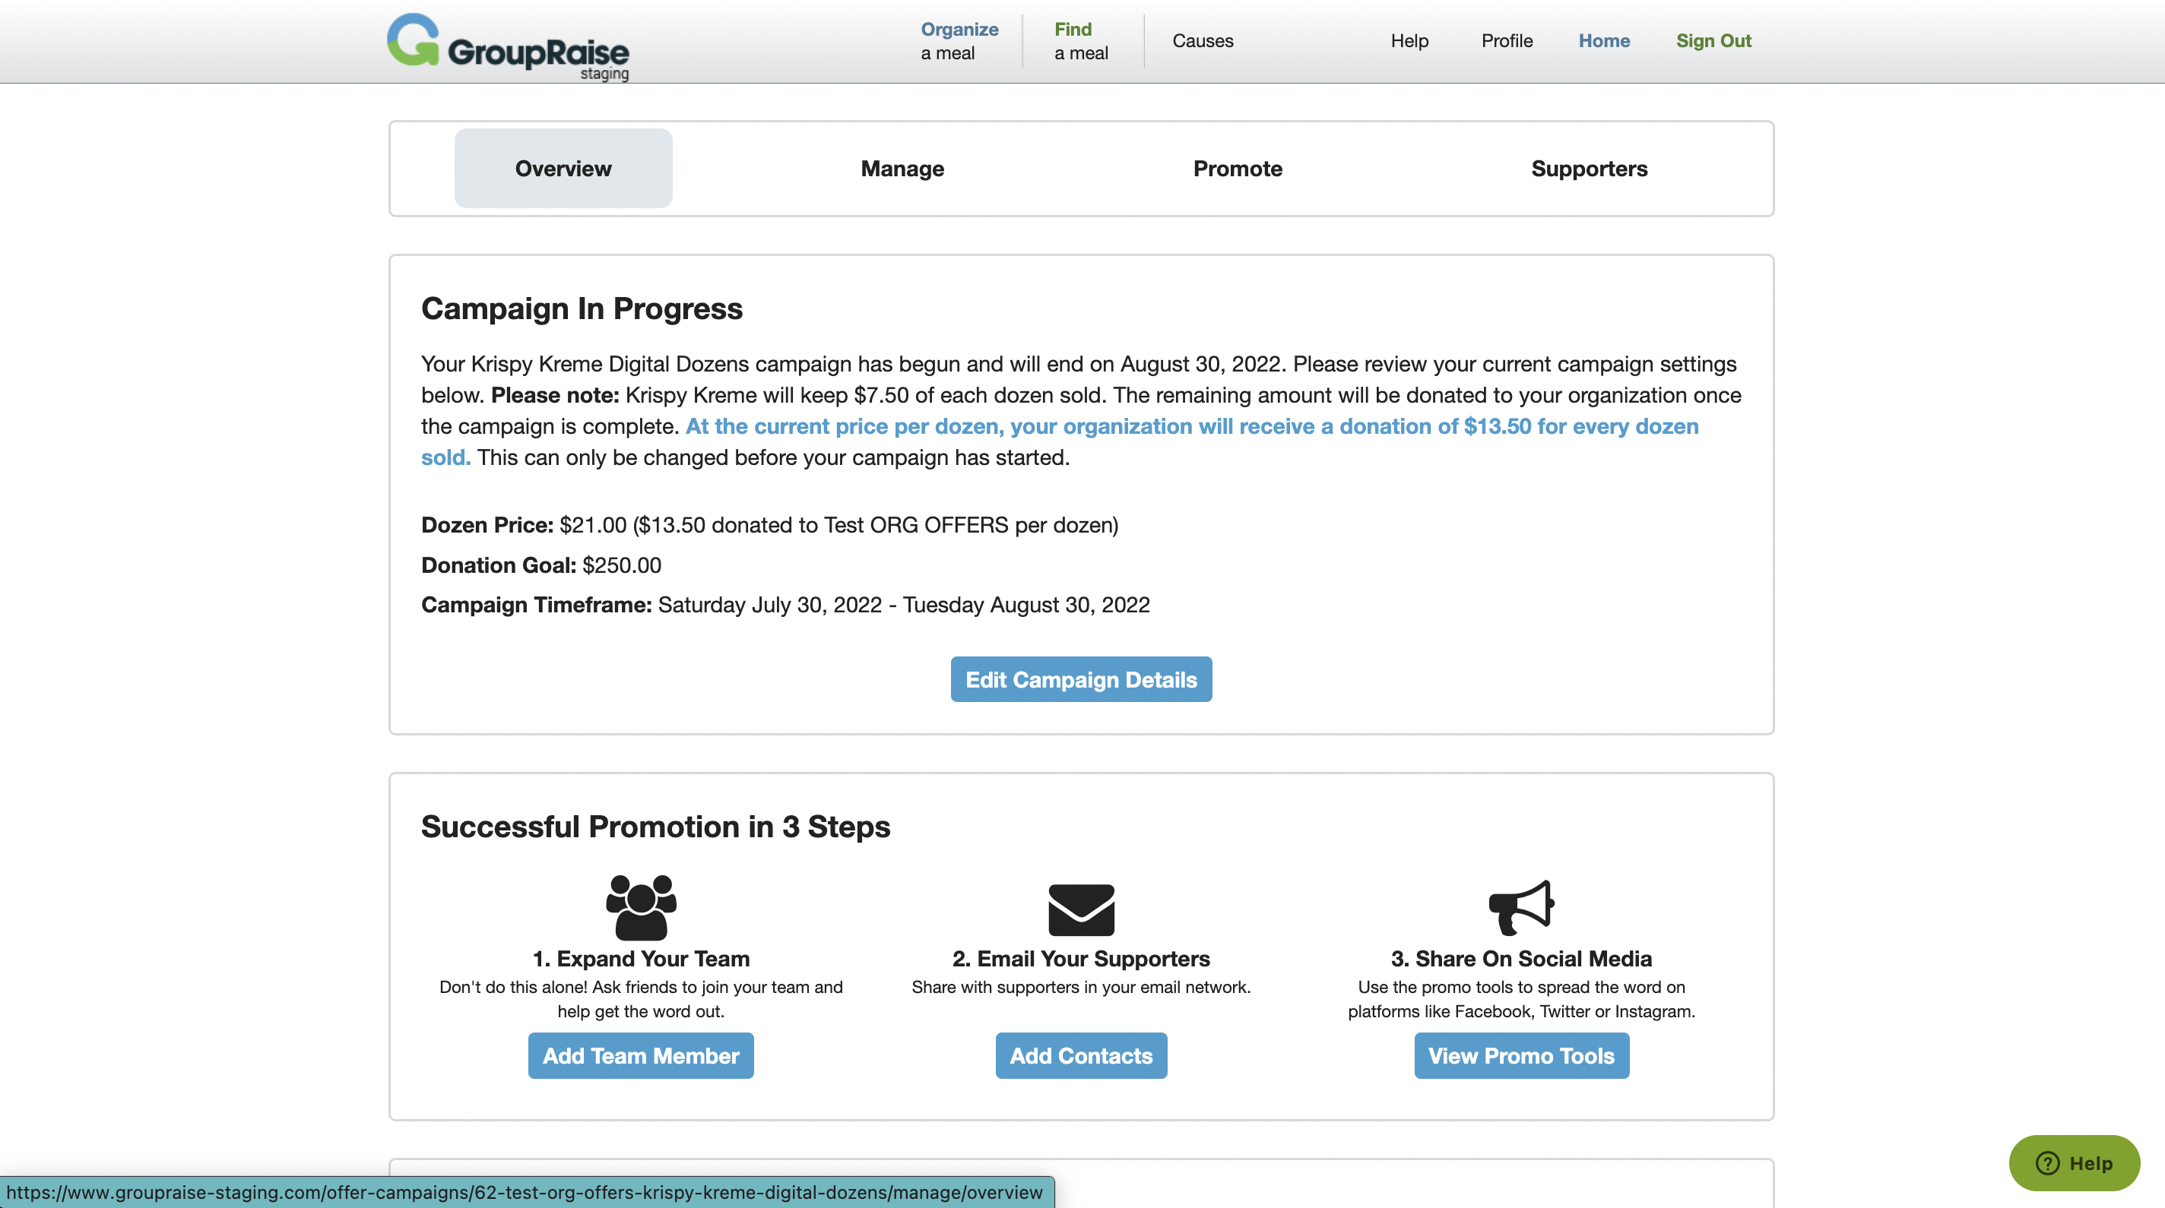The image size is (2165, 1208).
Task: Click the blue $13.50 donation highlighted text
Action: click(x=1060, y=441)
